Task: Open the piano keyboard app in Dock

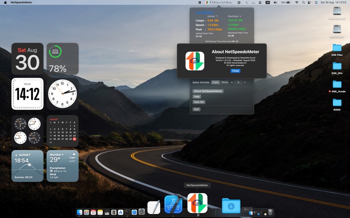Action: [x=107, y=212]
